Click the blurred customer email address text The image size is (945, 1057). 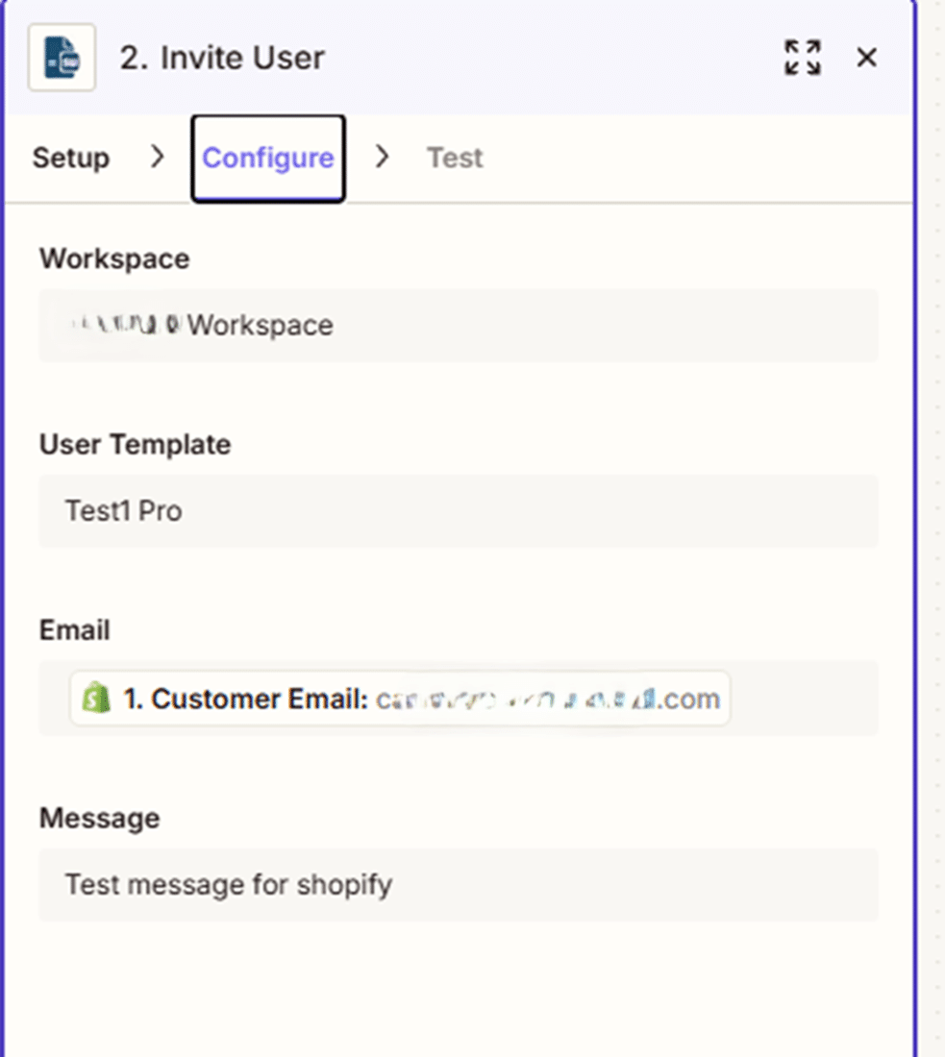[x=546, y=699]
